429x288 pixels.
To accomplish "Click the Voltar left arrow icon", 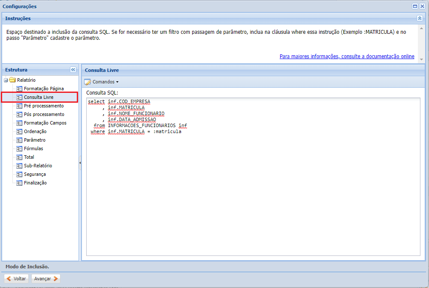I will [x=9, y=279].
